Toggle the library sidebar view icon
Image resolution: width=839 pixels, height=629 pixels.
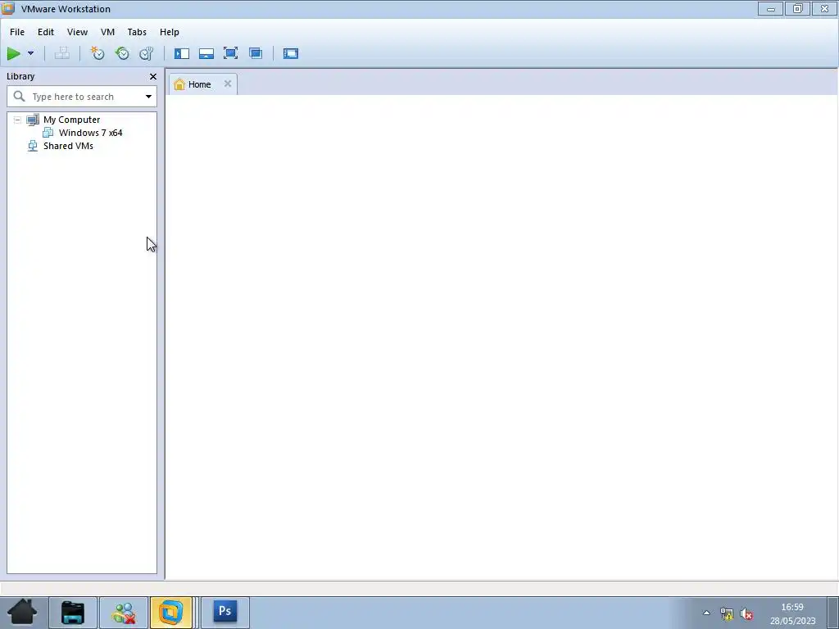point(181,53)
